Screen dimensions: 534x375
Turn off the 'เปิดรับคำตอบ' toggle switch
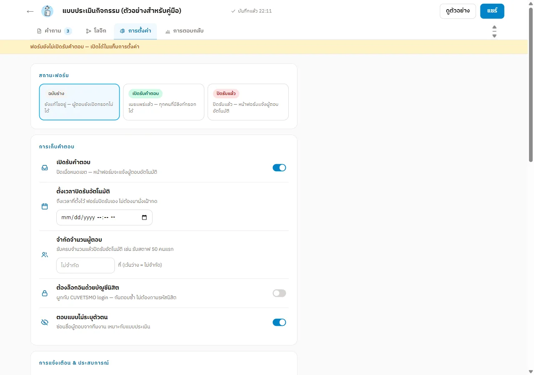coord(280,167)
